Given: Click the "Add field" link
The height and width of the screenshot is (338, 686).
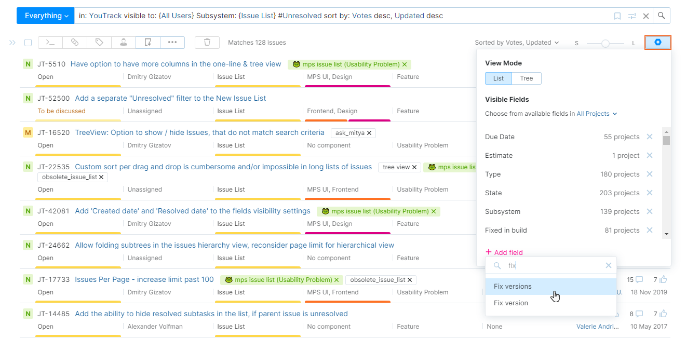Looking at the screenshot, I should click(508, 252).
